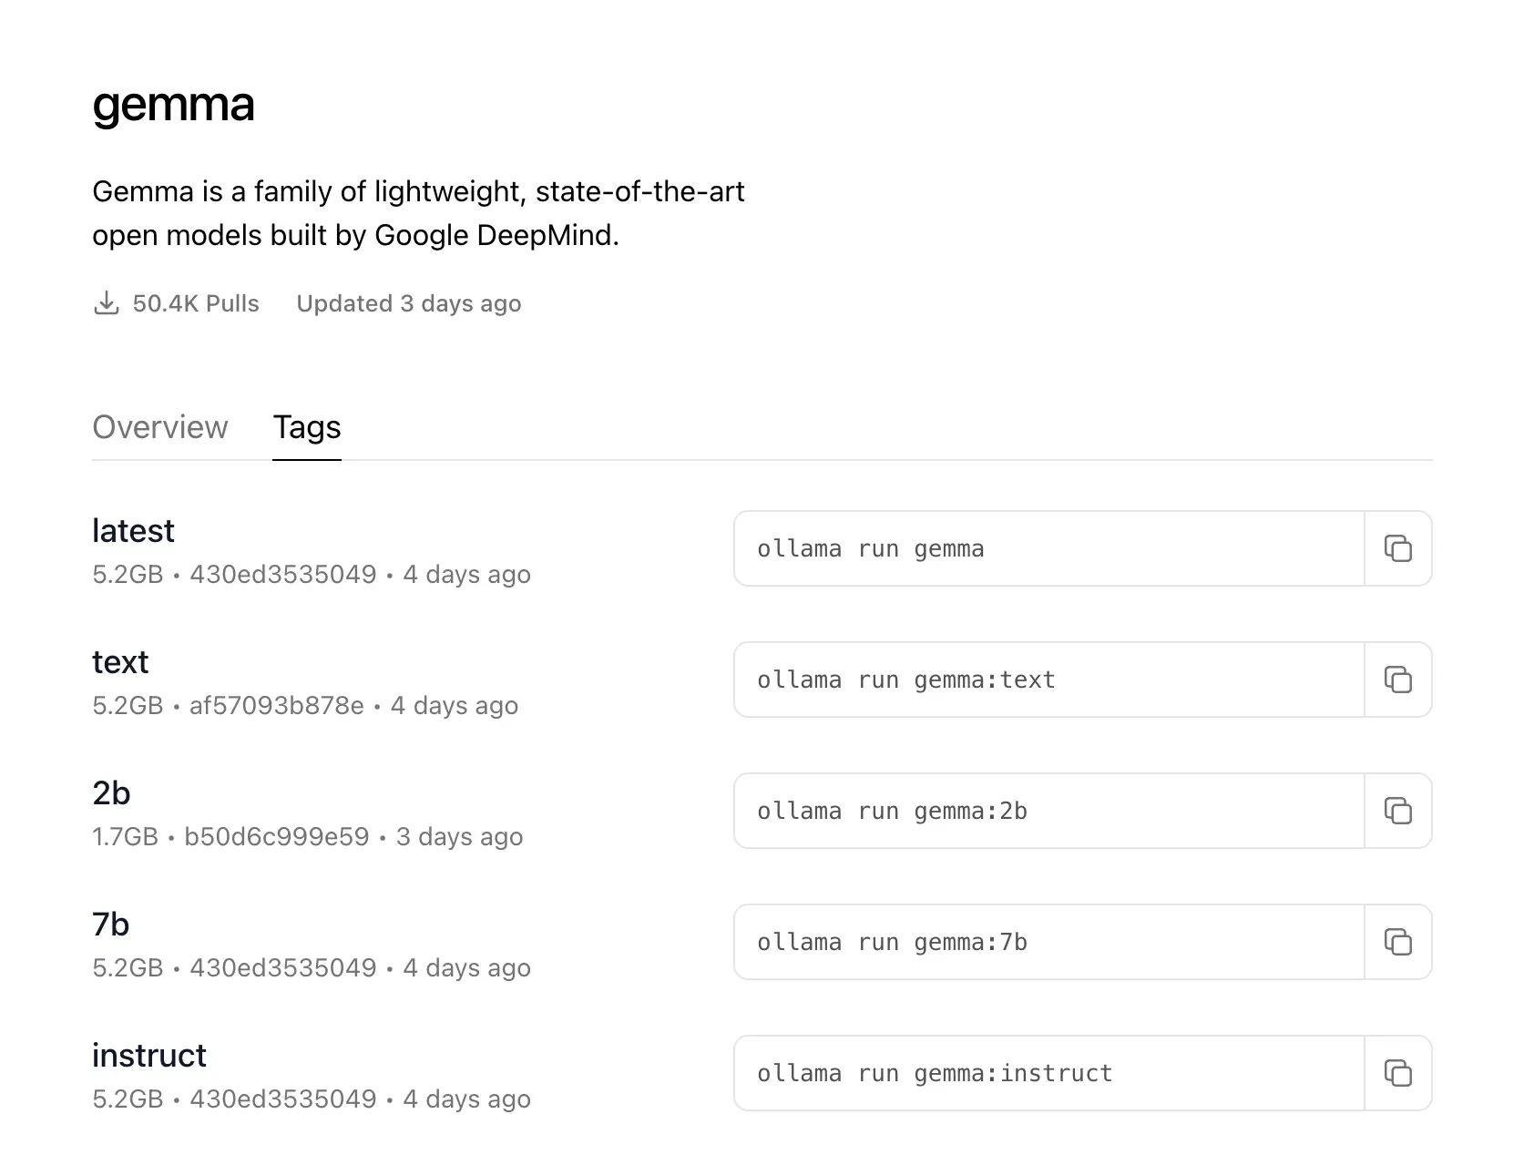The image size is (1534, 1155).
Task: Click the 'ollama run gemma:2b' command field
Action: [x=1048, y=811]
